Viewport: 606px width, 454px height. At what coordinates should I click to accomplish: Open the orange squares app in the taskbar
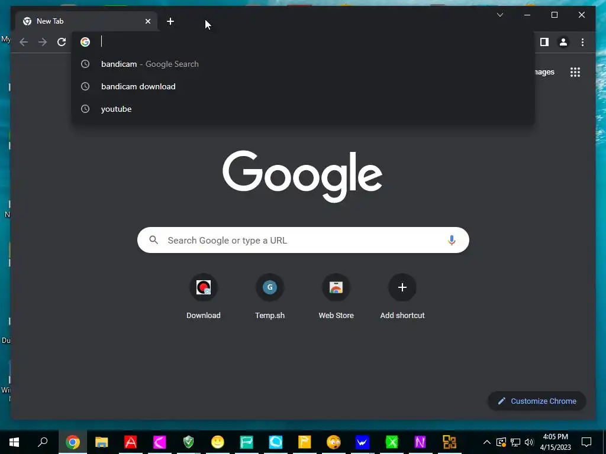(450, 442)
